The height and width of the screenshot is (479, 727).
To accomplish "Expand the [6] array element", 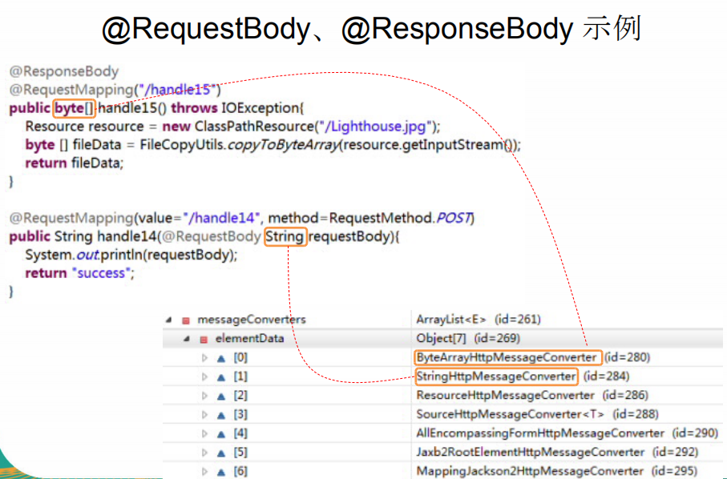I will point(204,472).
